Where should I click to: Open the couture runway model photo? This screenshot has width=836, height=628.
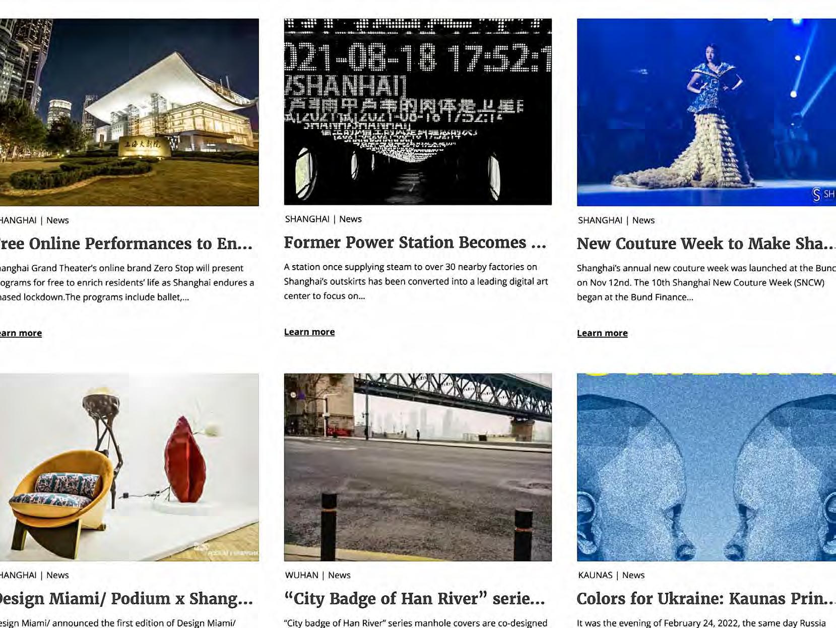(x=706, y=112)
